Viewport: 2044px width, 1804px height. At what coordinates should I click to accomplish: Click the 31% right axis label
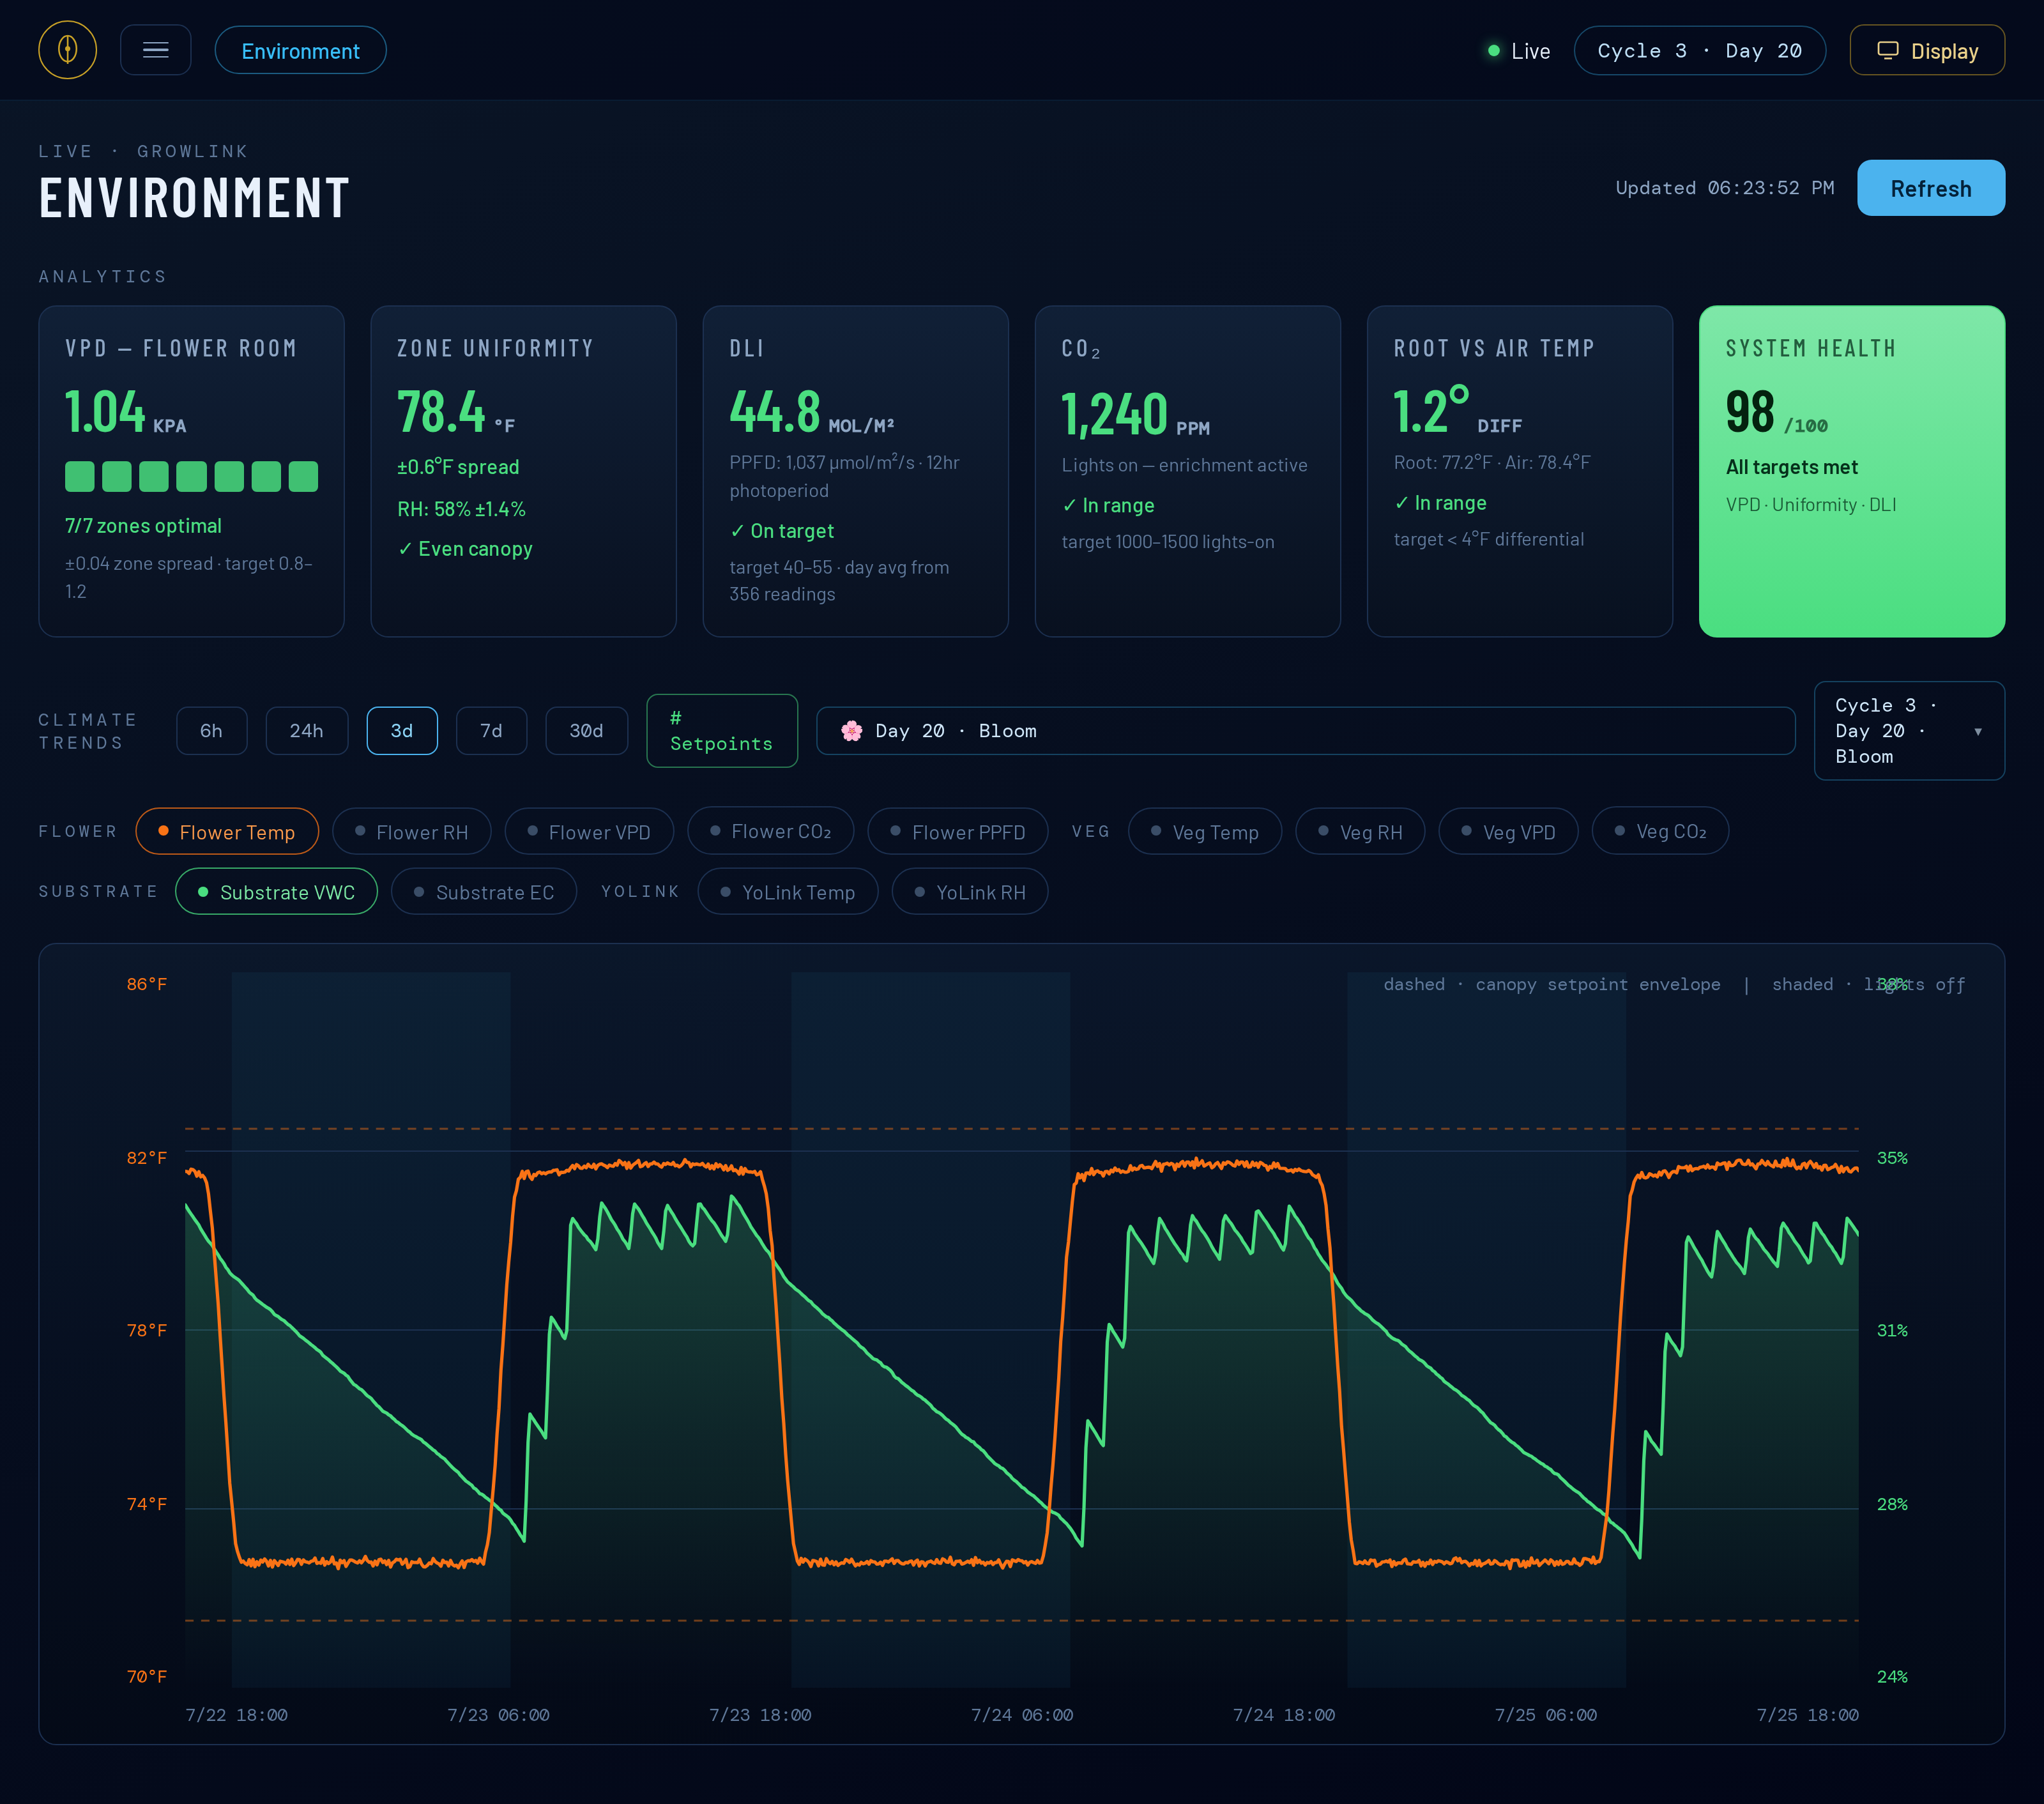[x=1892, y=1331]
